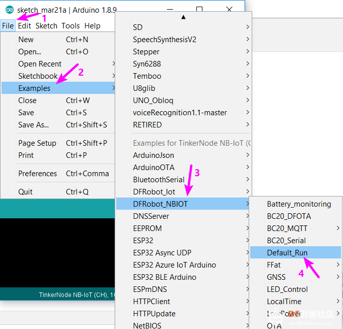
Task: Click the scroll-up arrow atop examples list
Action: tap(184, 17)
